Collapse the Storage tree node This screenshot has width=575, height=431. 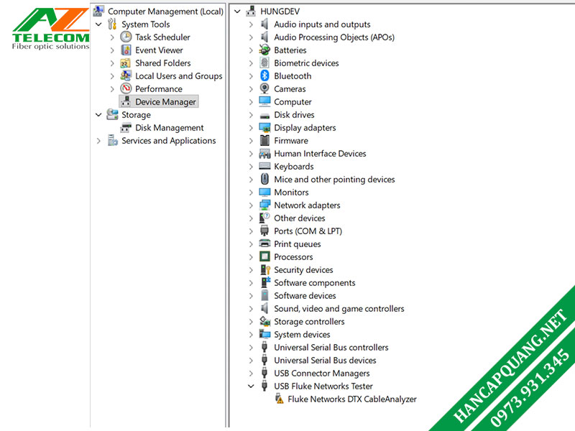click(x=98, y=115)
